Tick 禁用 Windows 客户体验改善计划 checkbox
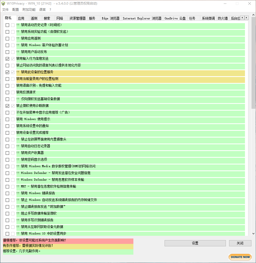Image resolution: width=256 pixels, height=263 pixels. pyautogui.click(x=7, y=45)
